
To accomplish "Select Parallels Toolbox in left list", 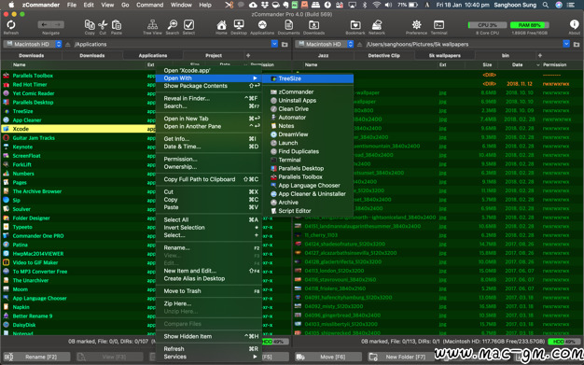I will [x=78, y=76].
